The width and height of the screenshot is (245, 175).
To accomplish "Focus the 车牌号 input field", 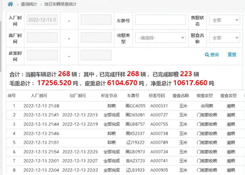I will (160, 20).
